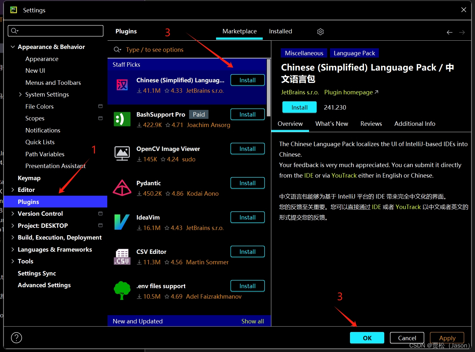Install the CSV Editor plugin

click(247, 252)
